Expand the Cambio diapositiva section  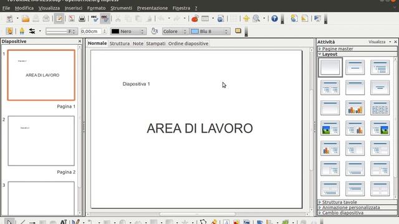point(357,213)
